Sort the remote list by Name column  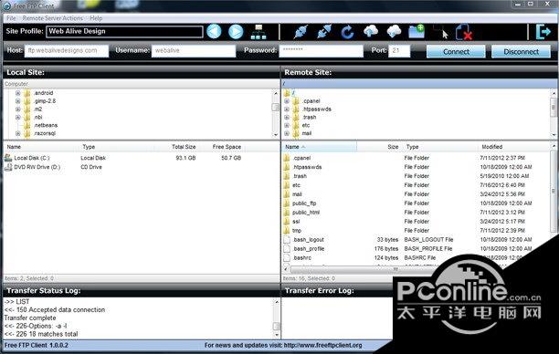pyautogui.click(x=319, y=147)
